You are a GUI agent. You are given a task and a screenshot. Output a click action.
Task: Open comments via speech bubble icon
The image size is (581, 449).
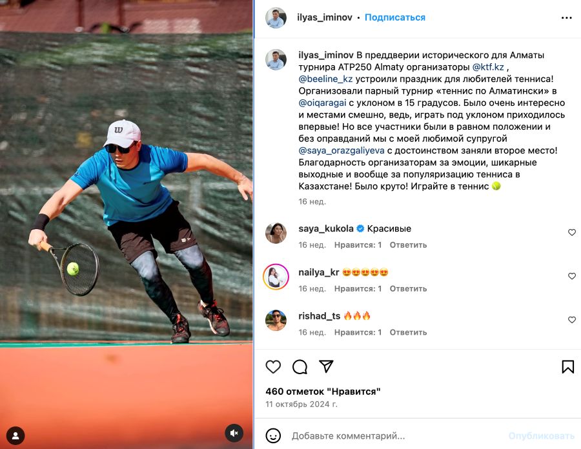pos(300,367)
